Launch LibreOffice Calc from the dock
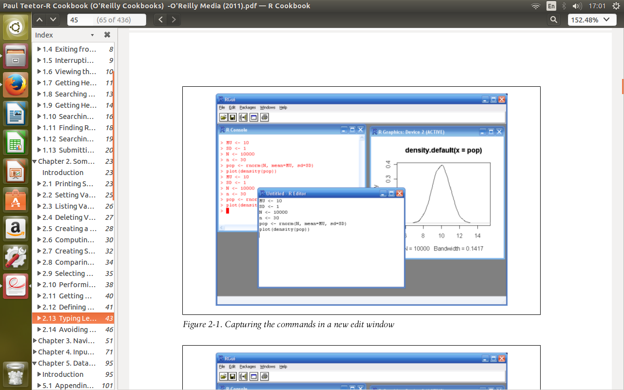The height and width of the screenshot is (390, 624). pyautogui.click(x=16, y=142)
